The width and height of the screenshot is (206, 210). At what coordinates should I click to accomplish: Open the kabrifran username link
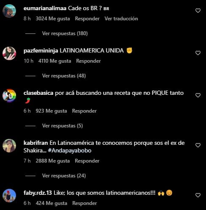(36, 143)
